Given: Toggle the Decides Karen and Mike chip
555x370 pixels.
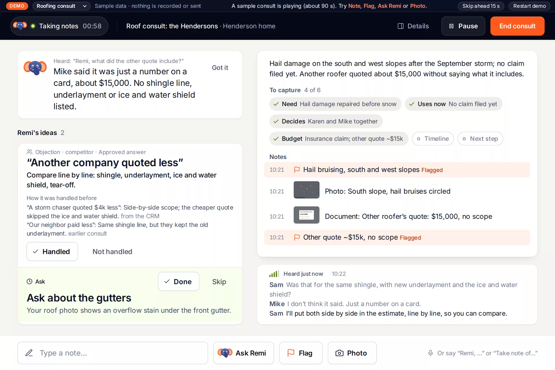Looking at the screenshot, I should (x=326, y=121).
